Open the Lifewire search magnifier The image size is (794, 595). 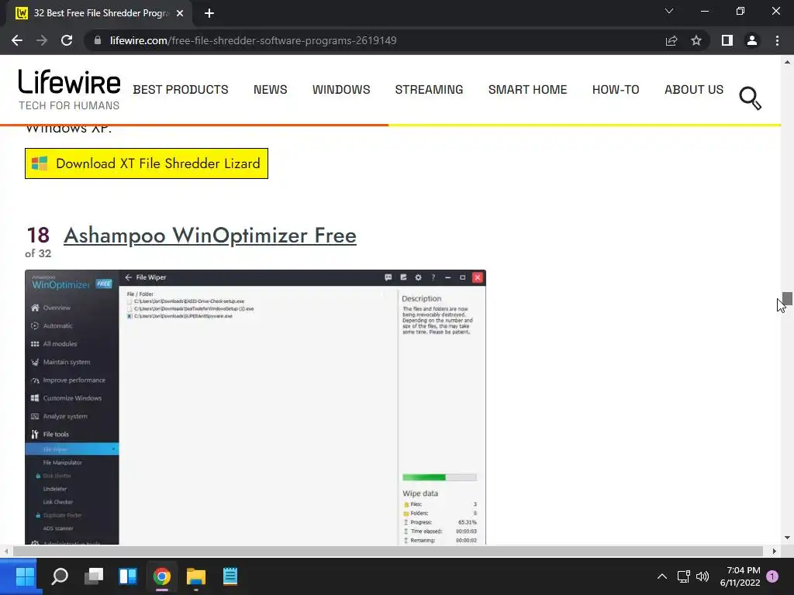pyautogui.click(x=750, y=98)
